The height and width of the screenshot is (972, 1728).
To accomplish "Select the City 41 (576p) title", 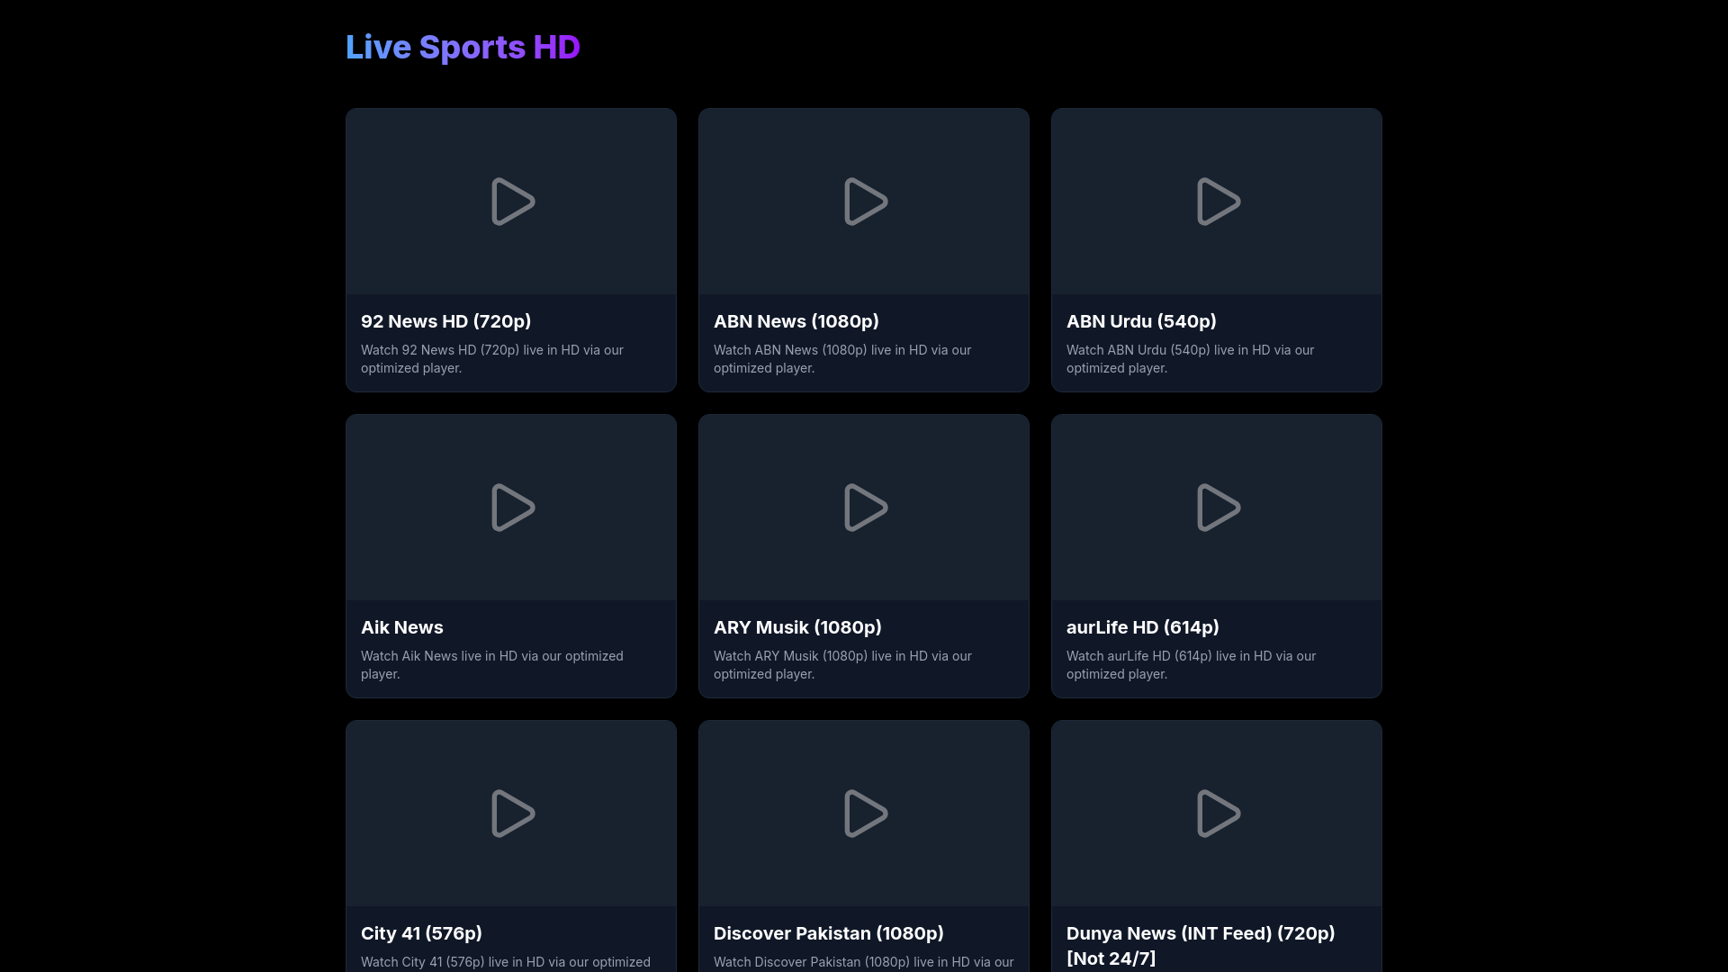I will (421, 933).
